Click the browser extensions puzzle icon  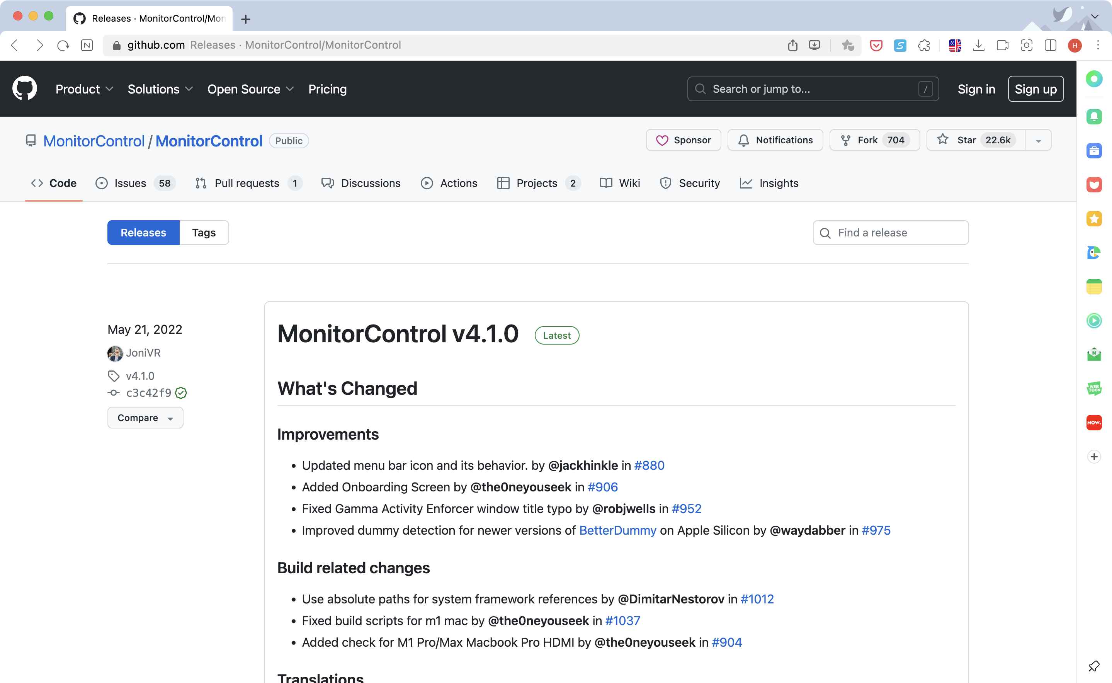click(x=924, y=45)
